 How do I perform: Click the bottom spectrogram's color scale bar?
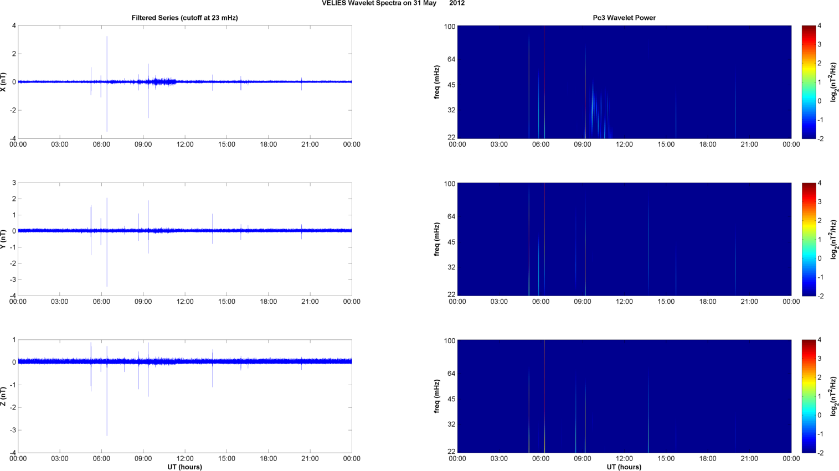[809, 396]
